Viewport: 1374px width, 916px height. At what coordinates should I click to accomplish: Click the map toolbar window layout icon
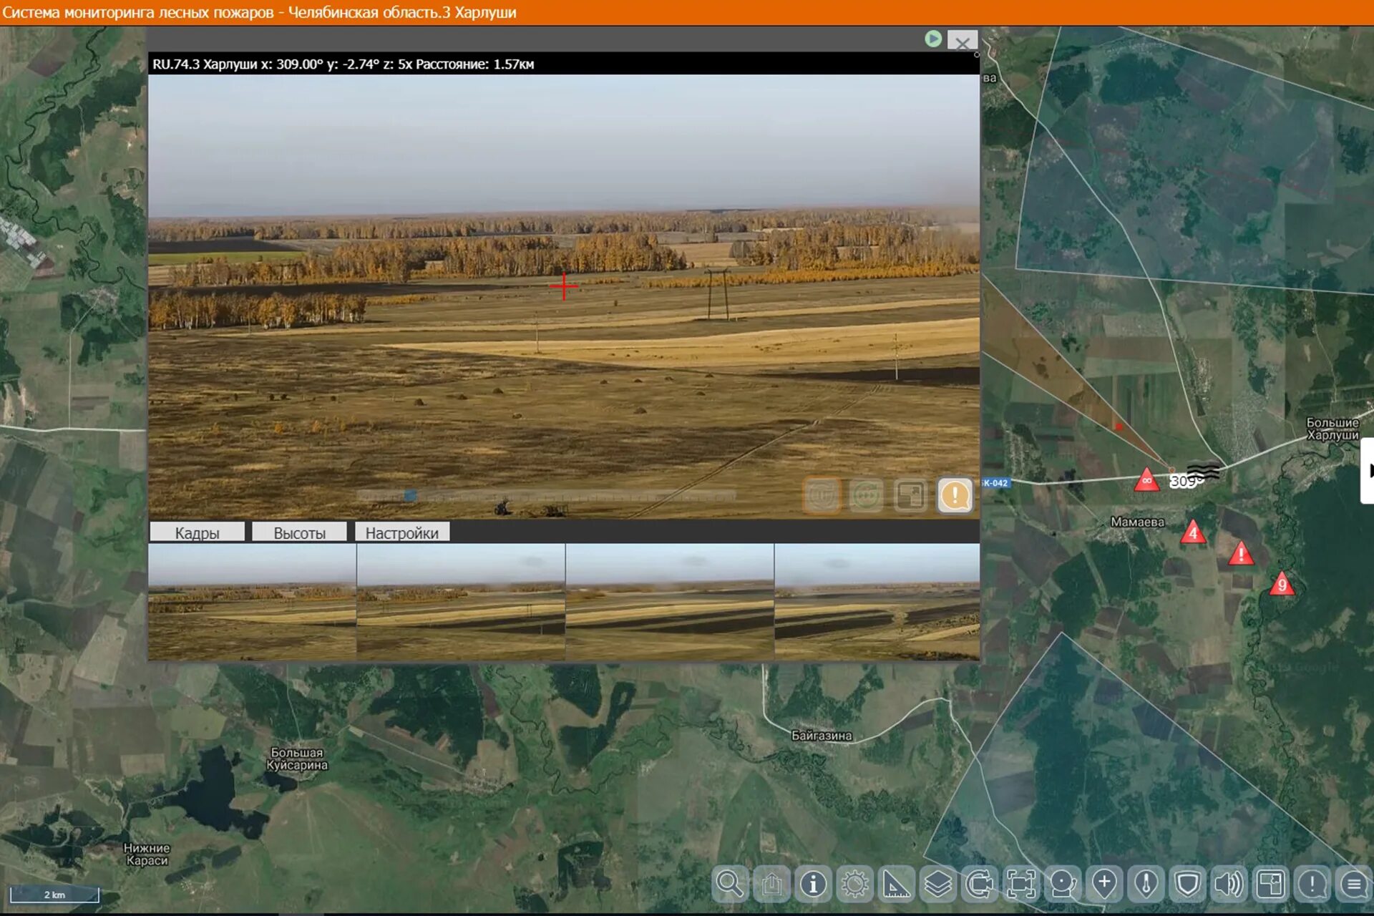[1270, 885]
